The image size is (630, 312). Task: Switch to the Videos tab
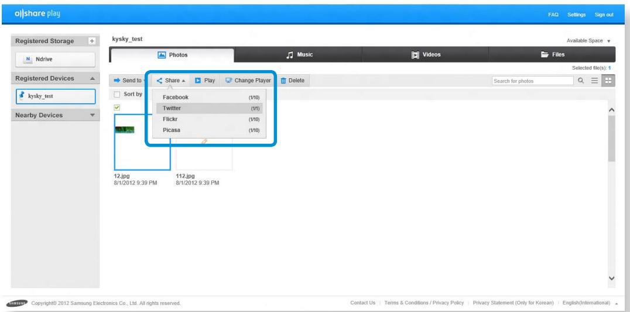[426, 54]
